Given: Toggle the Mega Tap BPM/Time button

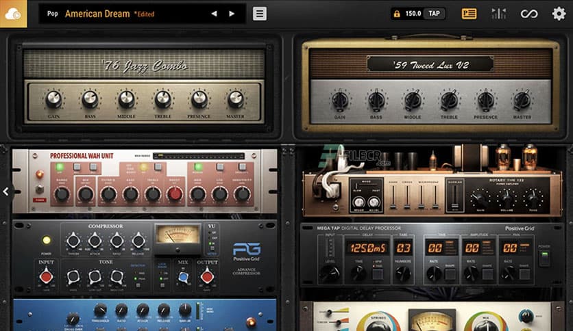Looking at the screenshot, I should [378, 274].
